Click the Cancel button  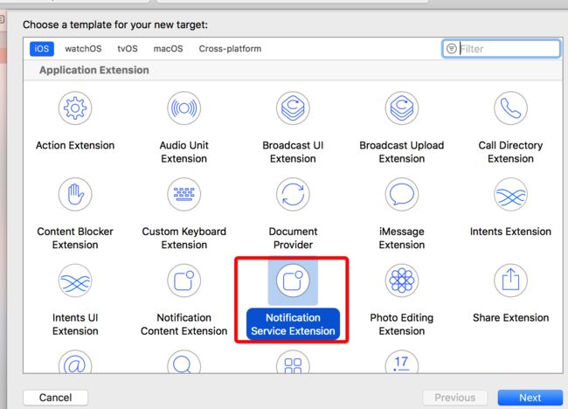pos(55,398)
